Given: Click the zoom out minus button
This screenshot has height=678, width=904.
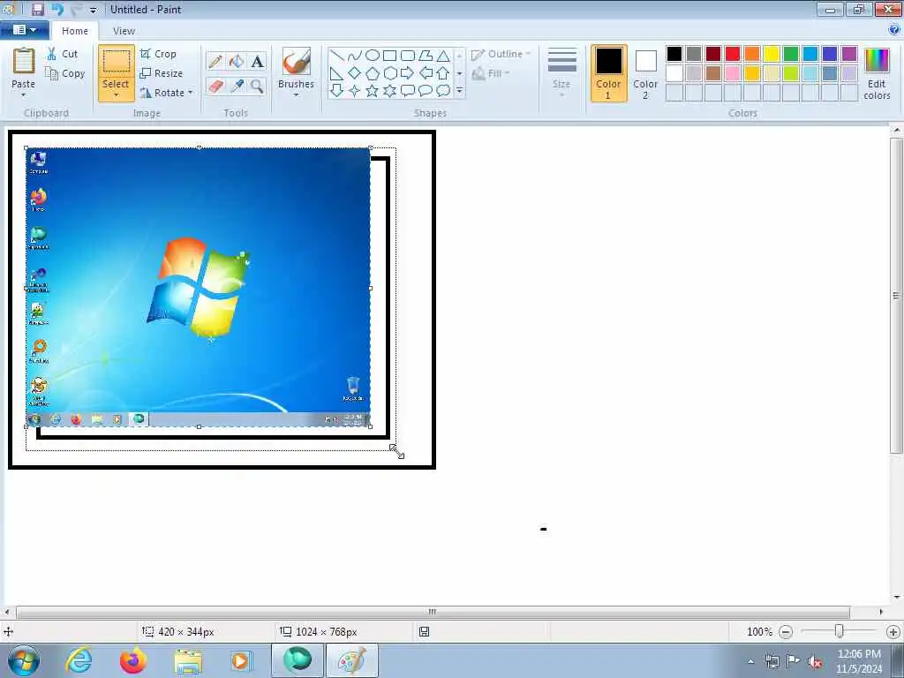Looking at the screenshot, I should click(x=785, y=632).
